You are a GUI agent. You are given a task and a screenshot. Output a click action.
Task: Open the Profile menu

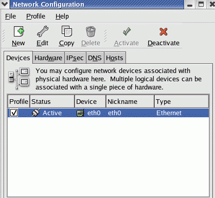pyautogui.click(x=35, y=16)
